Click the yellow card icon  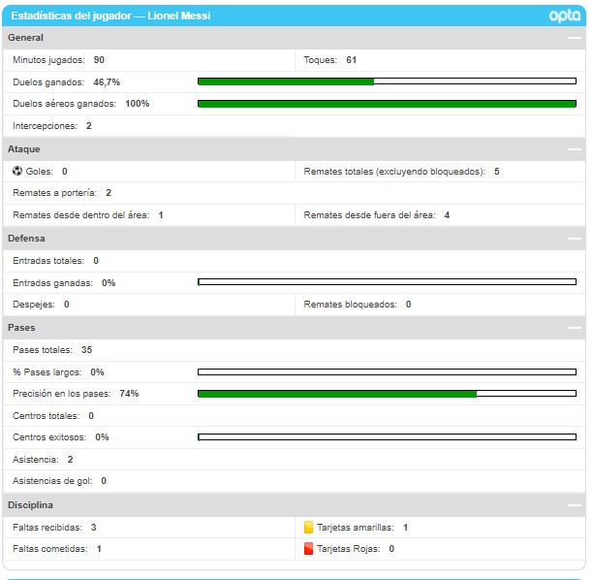[308, 527]
